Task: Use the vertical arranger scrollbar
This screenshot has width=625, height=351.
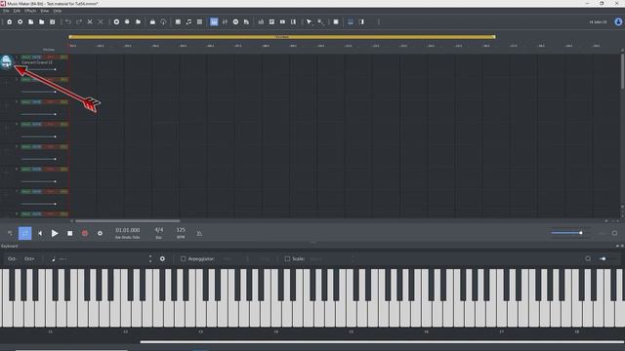Action: 622,71
